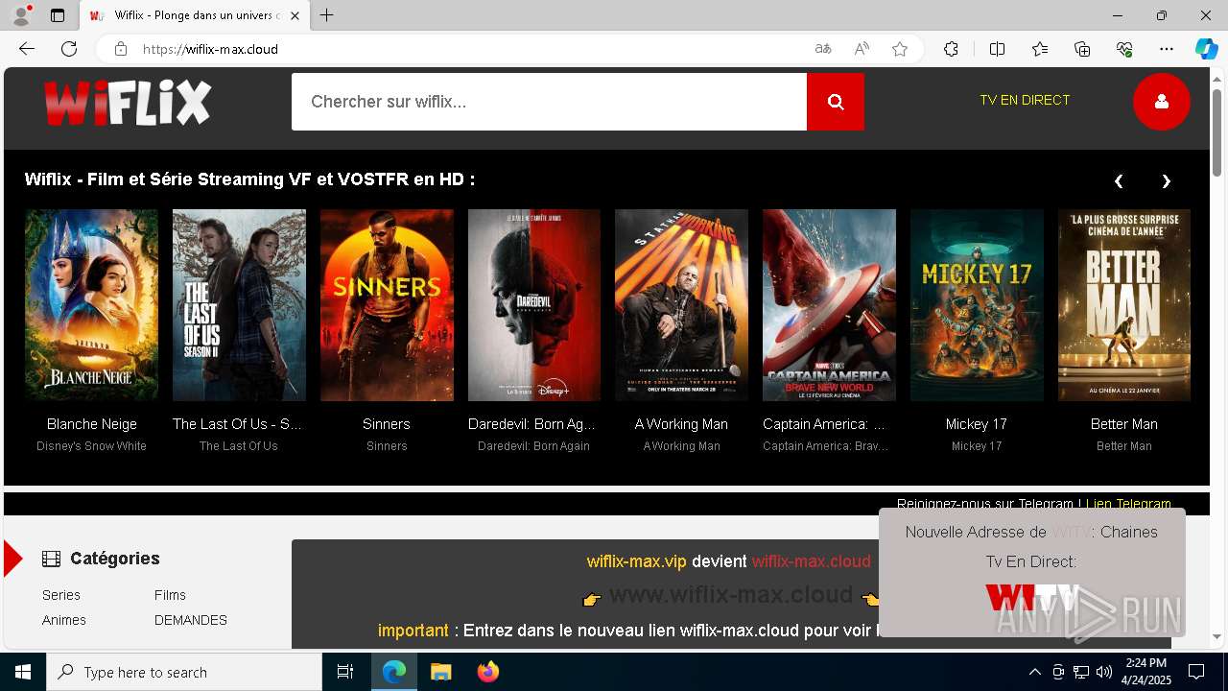1228x691 pixels.
Task: Launch Firefox from the taskbar
Action: 488,672
